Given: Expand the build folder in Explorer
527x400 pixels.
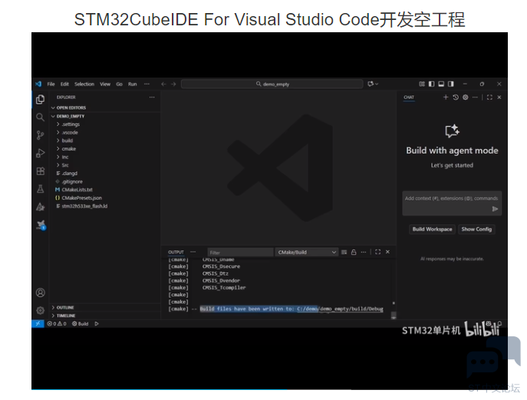Looking at the screenshot, I should [x=68, y=140].
